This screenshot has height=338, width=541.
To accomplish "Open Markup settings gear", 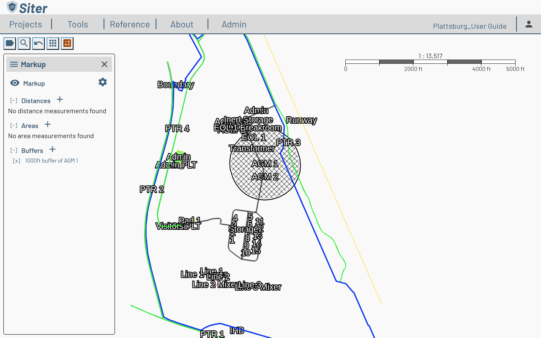I will pos(103,82).
